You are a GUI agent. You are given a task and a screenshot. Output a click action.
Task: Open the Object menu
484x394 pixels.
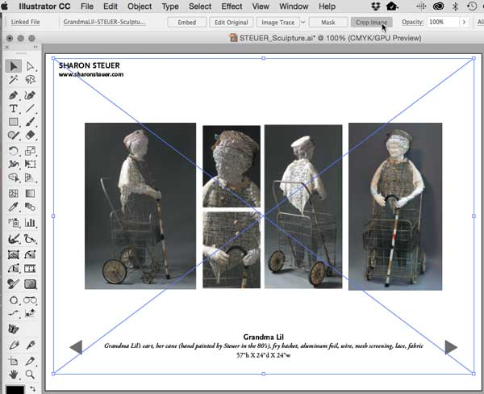pyautogui.click(x=140, y=6)
